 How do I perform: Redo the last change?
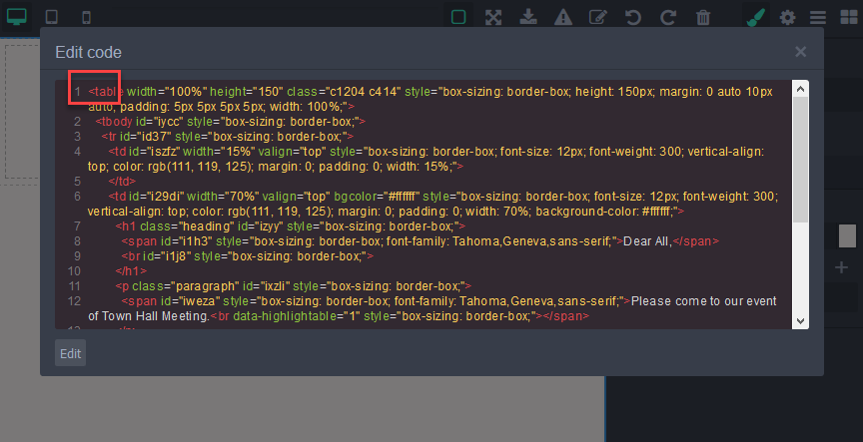tap(668, 17)
